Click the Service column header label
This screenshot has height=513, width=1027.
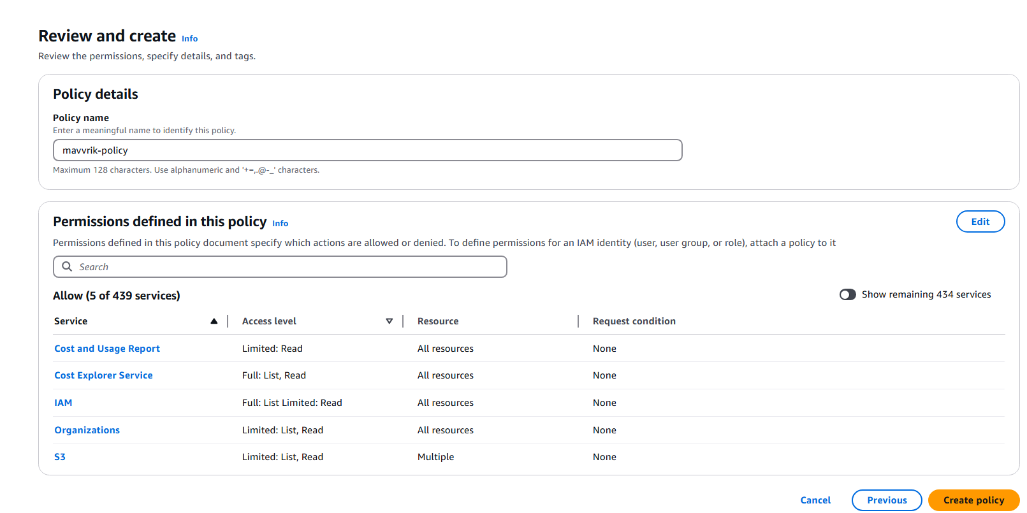coord(71,321)
